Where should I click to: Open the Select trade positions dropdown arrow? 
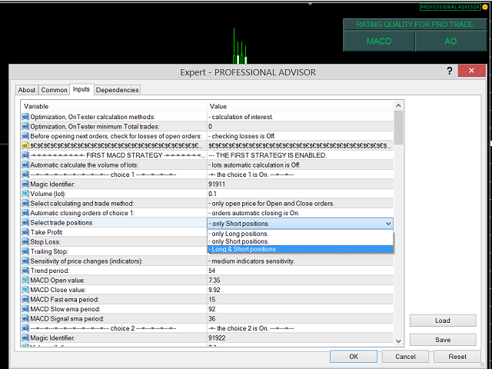coord(387,223)
